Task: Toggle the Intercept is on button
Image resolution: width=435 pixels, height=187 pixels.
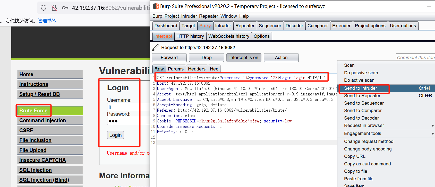Action: click(x=244, y=58)
